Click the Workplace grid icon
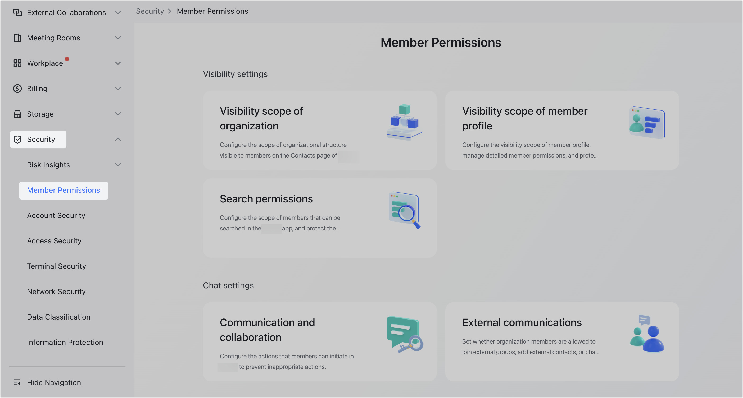Viewport: 743px width, 398px height. (17, 63)
